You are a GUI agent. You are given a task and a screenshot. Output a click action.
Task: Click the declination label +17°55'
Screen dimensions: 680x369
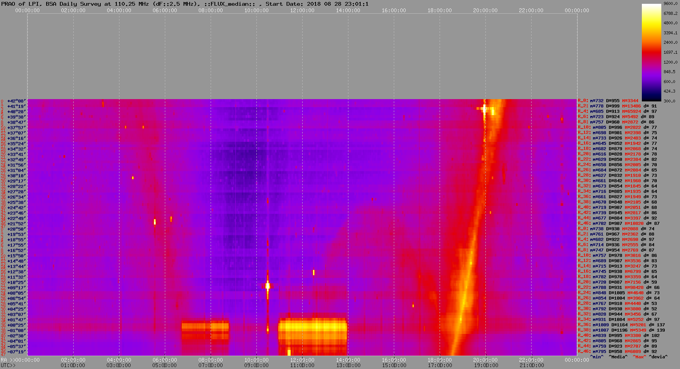[x=16, y=245]
